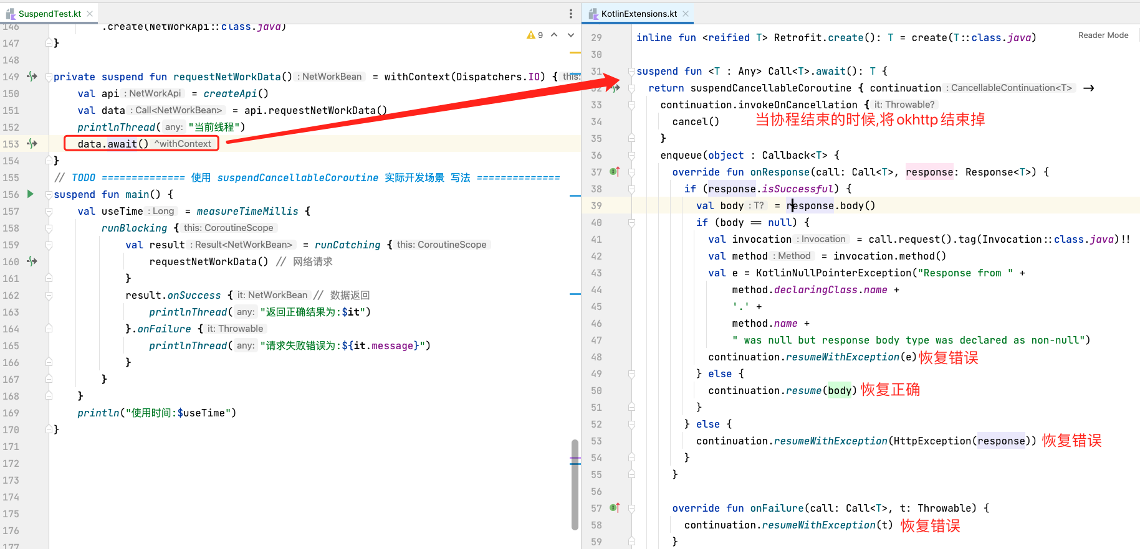This screenshot has width=1140, height=549.
Task: Click response.body() on line 39
Action: 831,205
